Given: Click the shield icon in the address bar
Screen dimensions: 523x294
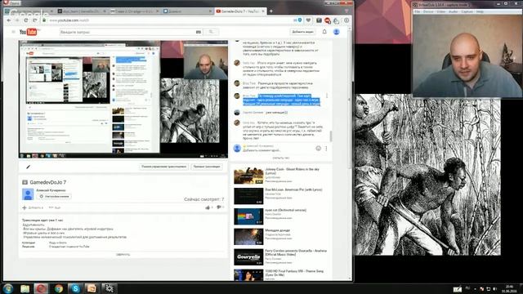Looking at the screenshot, I should 300,20.
